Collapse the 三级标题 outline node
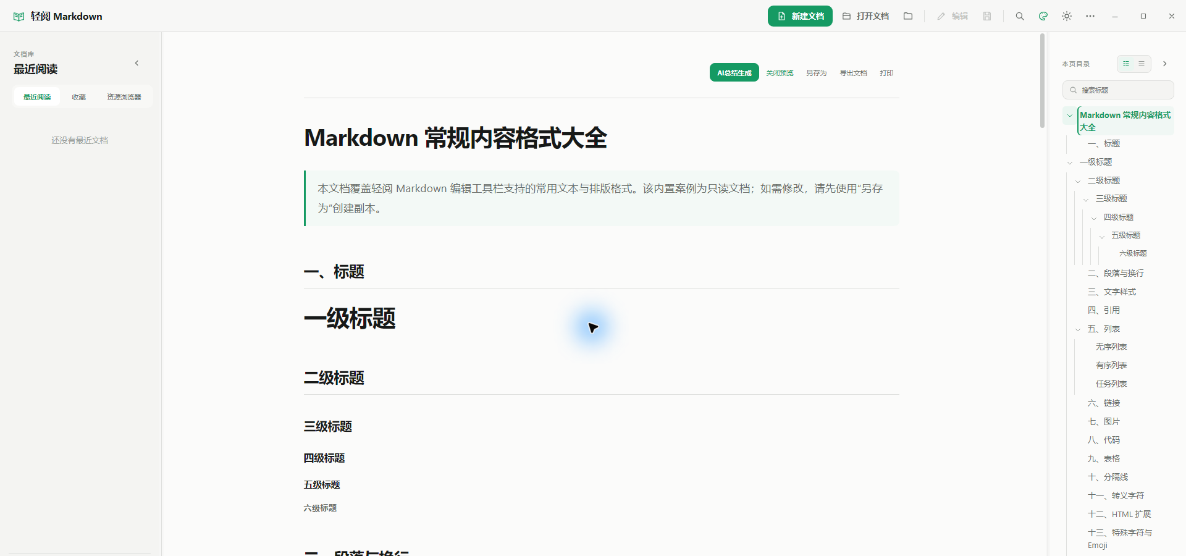The image size is (1186, 556). click(1086, 199)
